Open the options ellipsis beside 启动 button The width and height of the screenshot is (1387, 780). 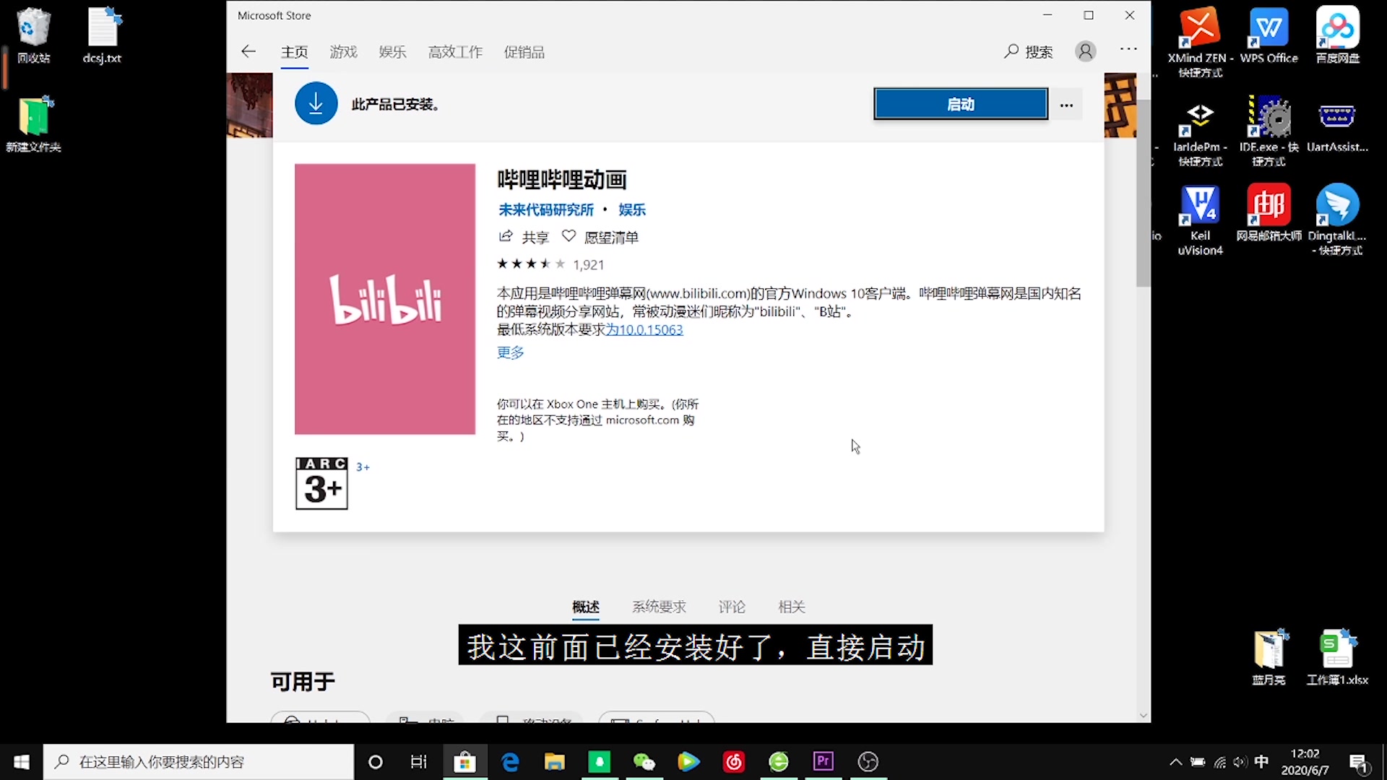point(1066,105)
